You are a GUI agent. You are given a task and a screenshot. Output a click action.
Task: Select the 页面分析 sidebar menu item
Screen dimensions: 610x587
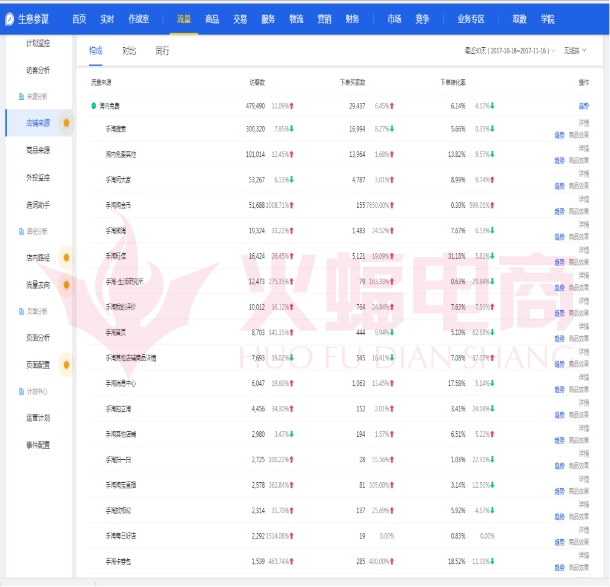click(x=38, y=337)
